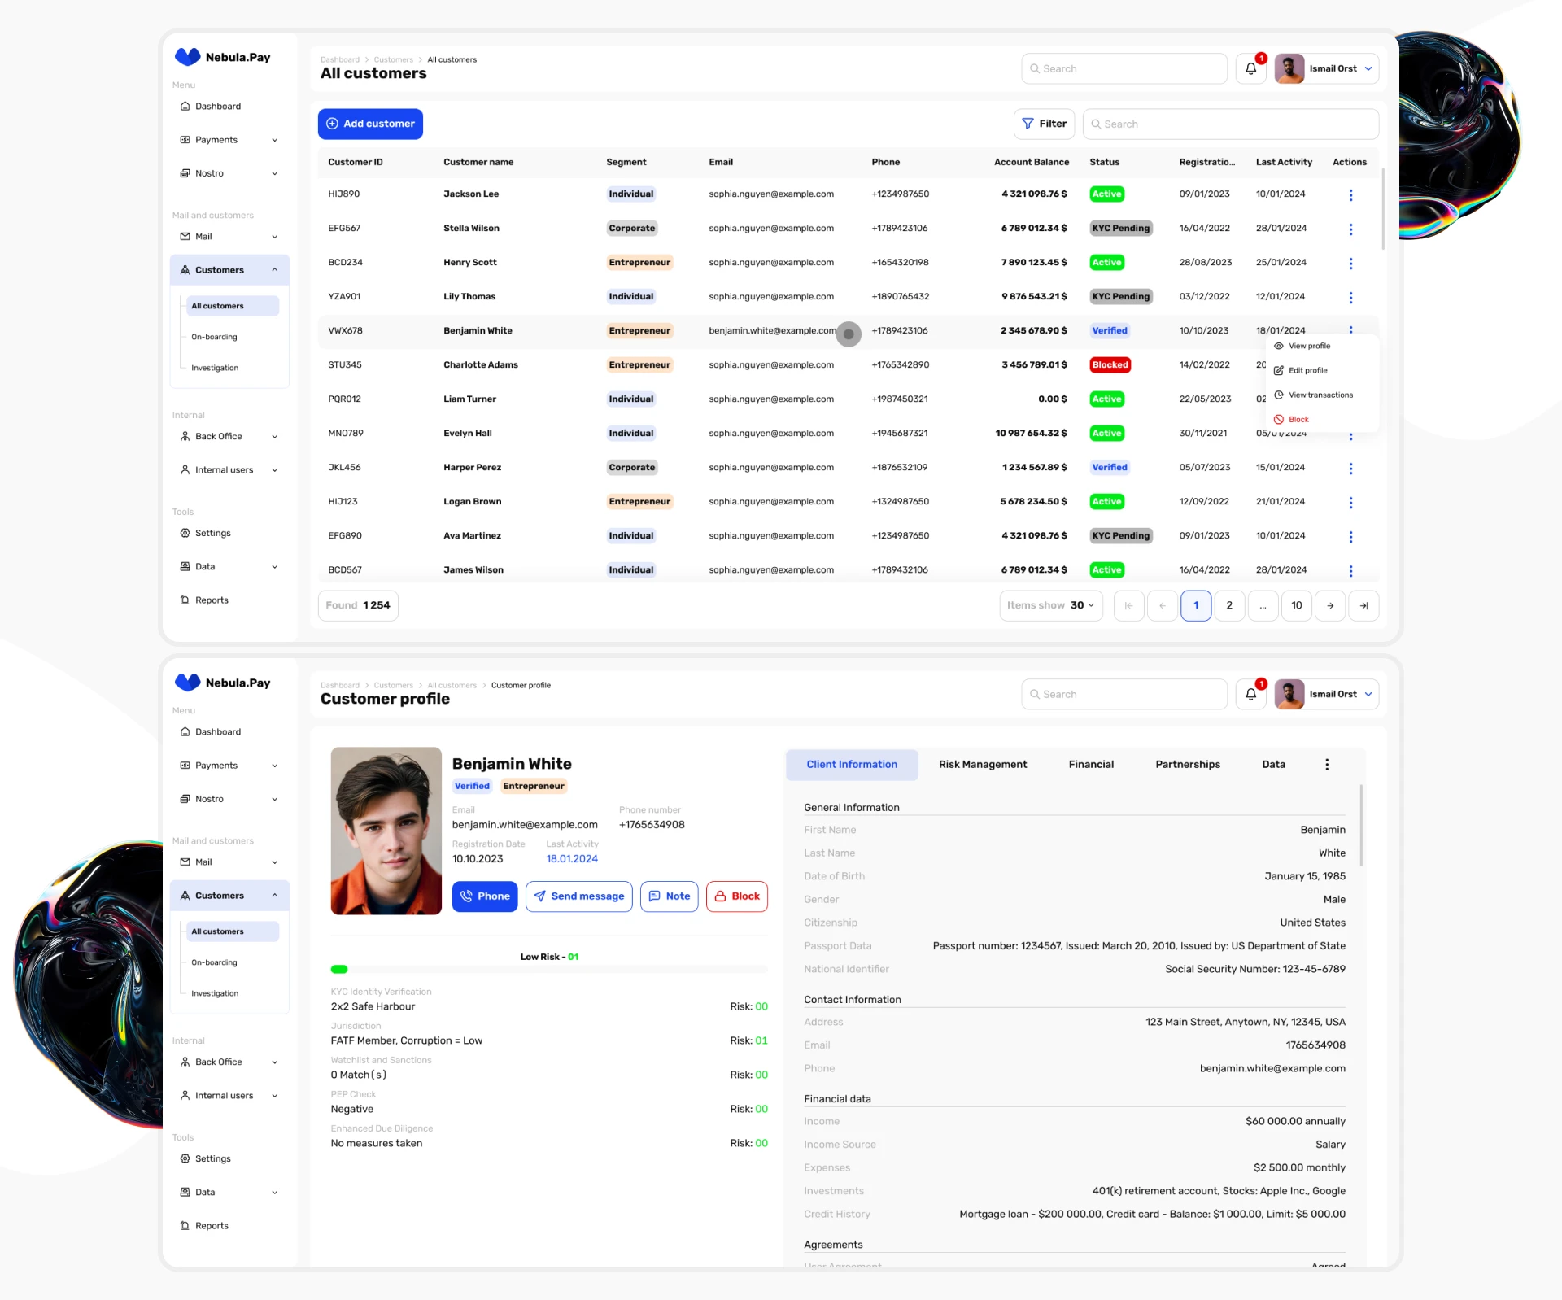Open three-dot menu beside the Data tab

click(1327, 765)
